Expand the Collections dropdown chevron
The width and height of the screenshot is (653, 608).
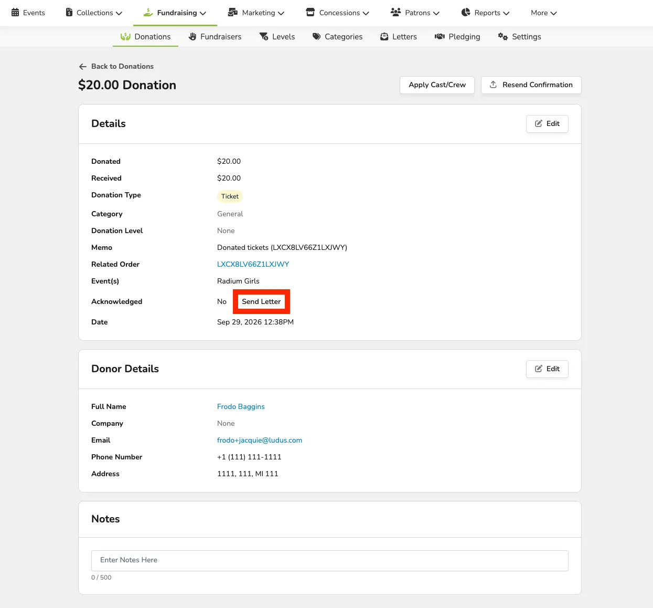coord(119,13)
